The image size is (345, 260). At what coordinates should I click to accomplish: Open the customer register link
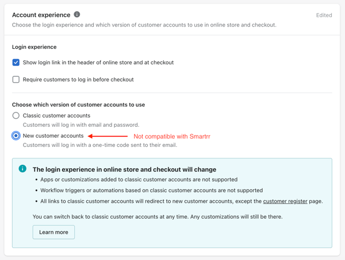click(285, 201)
